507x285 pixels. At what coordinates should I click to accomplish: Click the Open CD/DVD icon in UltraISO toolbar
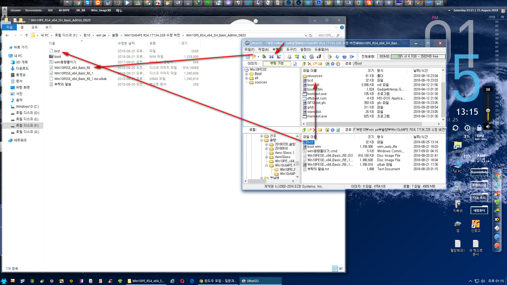point(264,57)
